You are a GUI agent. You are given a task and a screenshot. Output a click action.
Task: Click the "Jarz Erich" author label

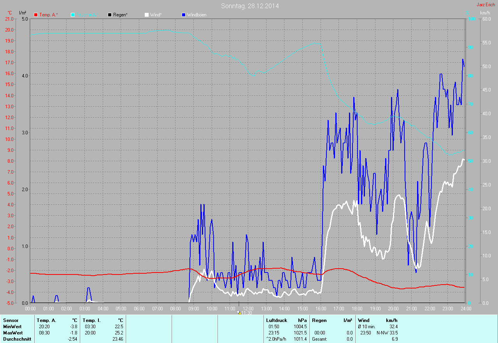tap(486, 5)
